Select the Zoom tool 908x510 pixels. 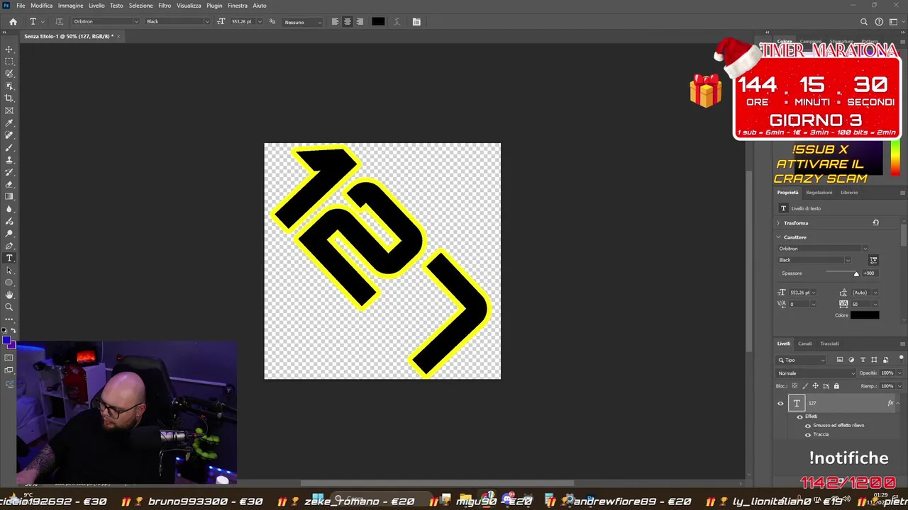coord(9,307)
